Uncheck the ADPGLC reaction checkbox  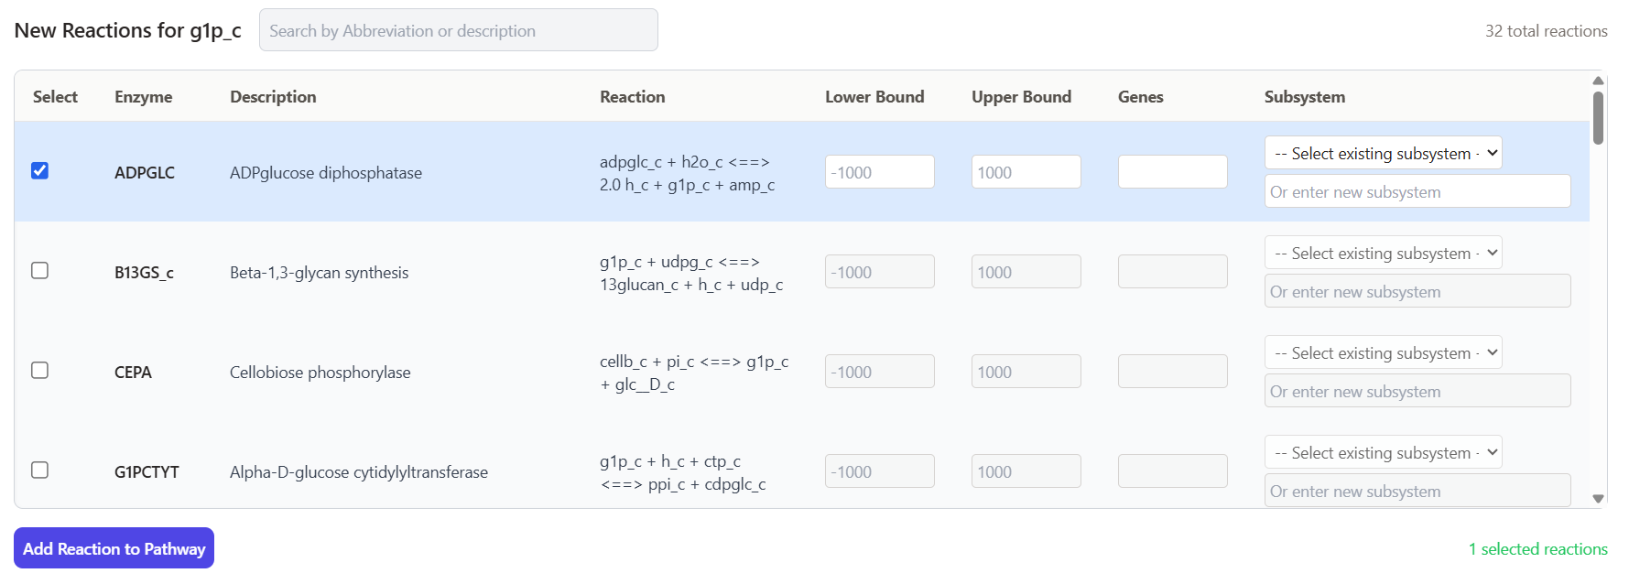(x=39, y=171)
